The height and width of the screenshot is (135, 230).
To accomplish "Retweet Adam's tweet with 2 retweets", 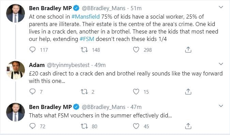I will pyautogui.click(x=85, y=92).
